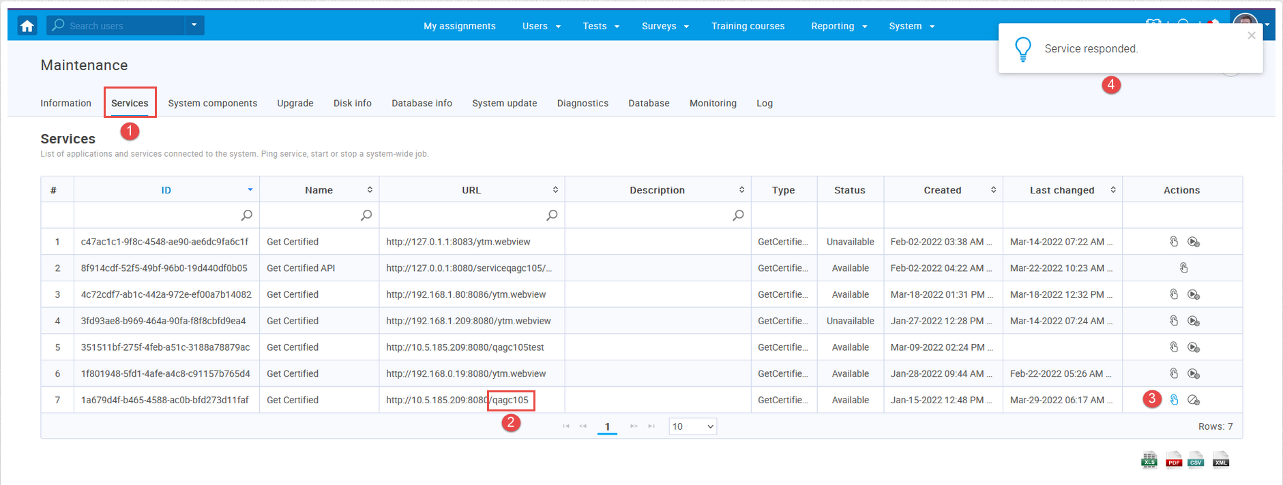The height and width of the screenshot is (485, 1283).
Task: Expand the System menu in the navbar
Action: point(911,26)
